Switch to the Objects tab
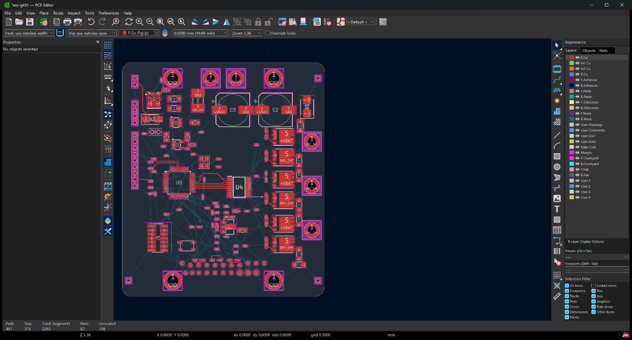The image size is (632, 340). (x=589, y=51)
